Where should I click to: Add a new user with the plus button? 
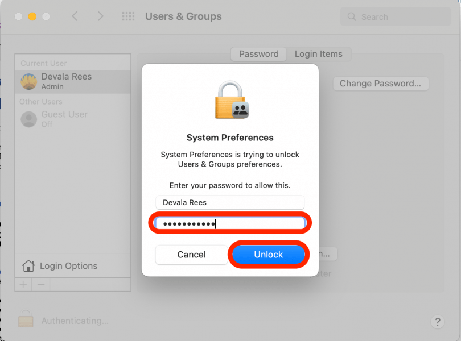(x=23, y=284)
